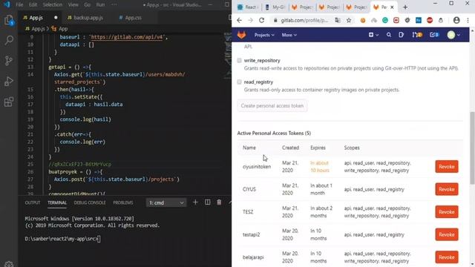This screenshot has height=267, width=475.
Task: Revoke the testapi2 token
Action: click(x=447, y=234)
